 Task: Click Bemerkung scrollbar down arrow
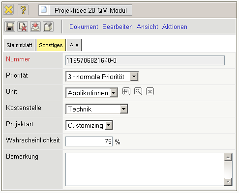(x=228, y=182)
